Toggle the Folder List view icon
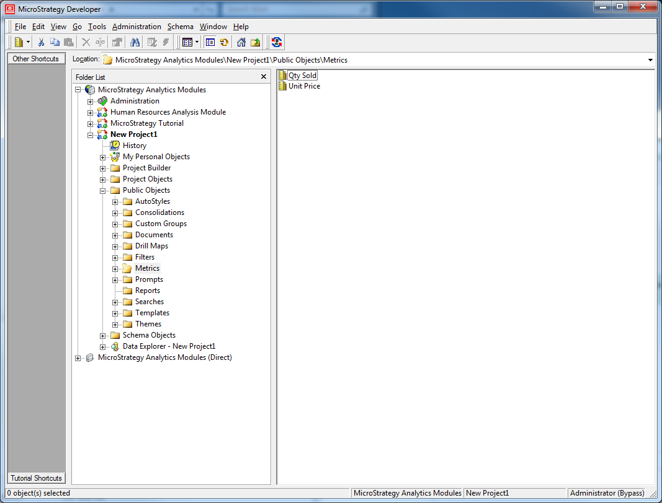The height and width of the screenshot is (503, 662). [210, 42]
